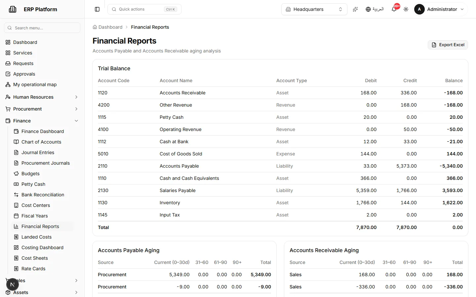Click the Export Excel button

(448, 45)
